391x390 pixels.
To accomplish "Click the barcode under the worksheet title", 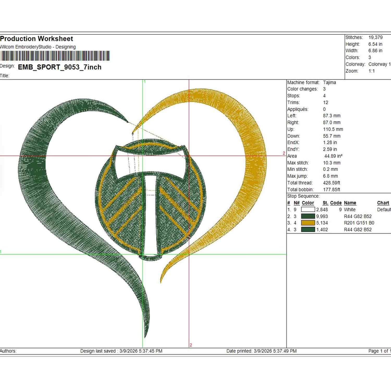I will tap(55, 56).
